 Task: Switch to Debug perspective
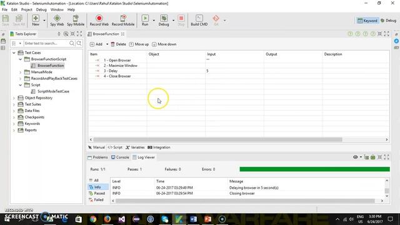pyautogui.click(x=389, y=21)
